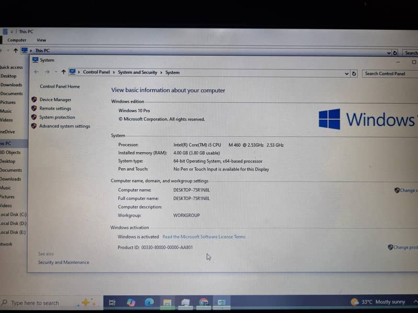
Task: Switch to System control panel taskbar icon
Action: tap(221, 303)
